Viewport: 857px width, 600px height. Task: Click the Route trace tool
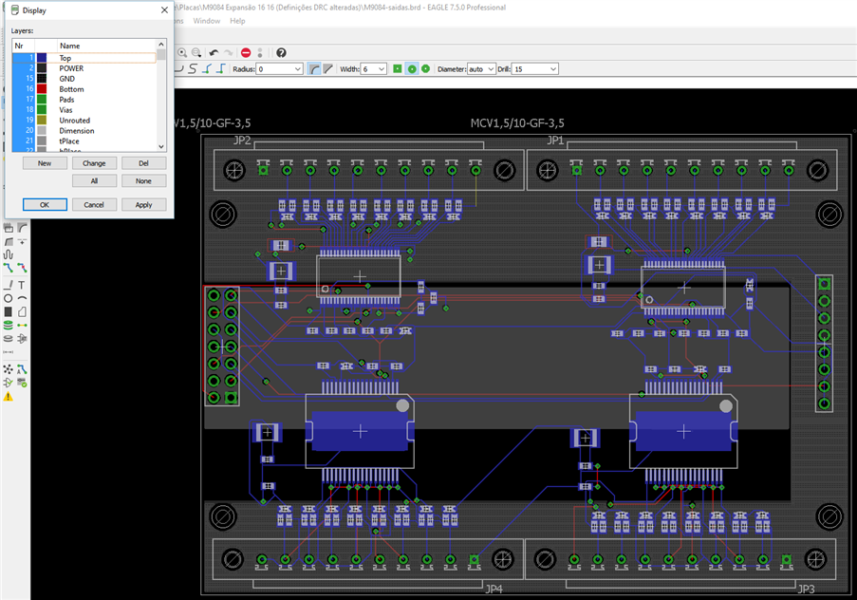pos(9,270)
